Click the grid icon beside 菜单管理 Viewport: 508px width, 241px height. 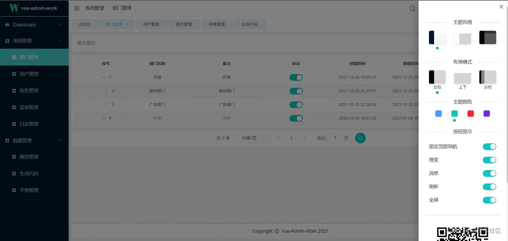coord(14,107)
